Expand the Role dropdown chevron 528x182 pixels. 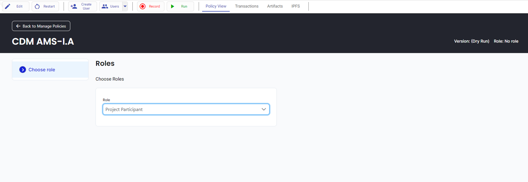pos(264,109)
